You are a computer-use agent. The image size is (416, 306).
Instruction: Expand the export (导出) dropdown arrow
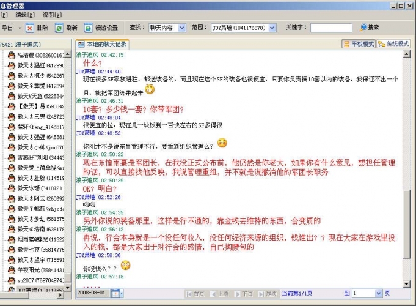[20, 28]
